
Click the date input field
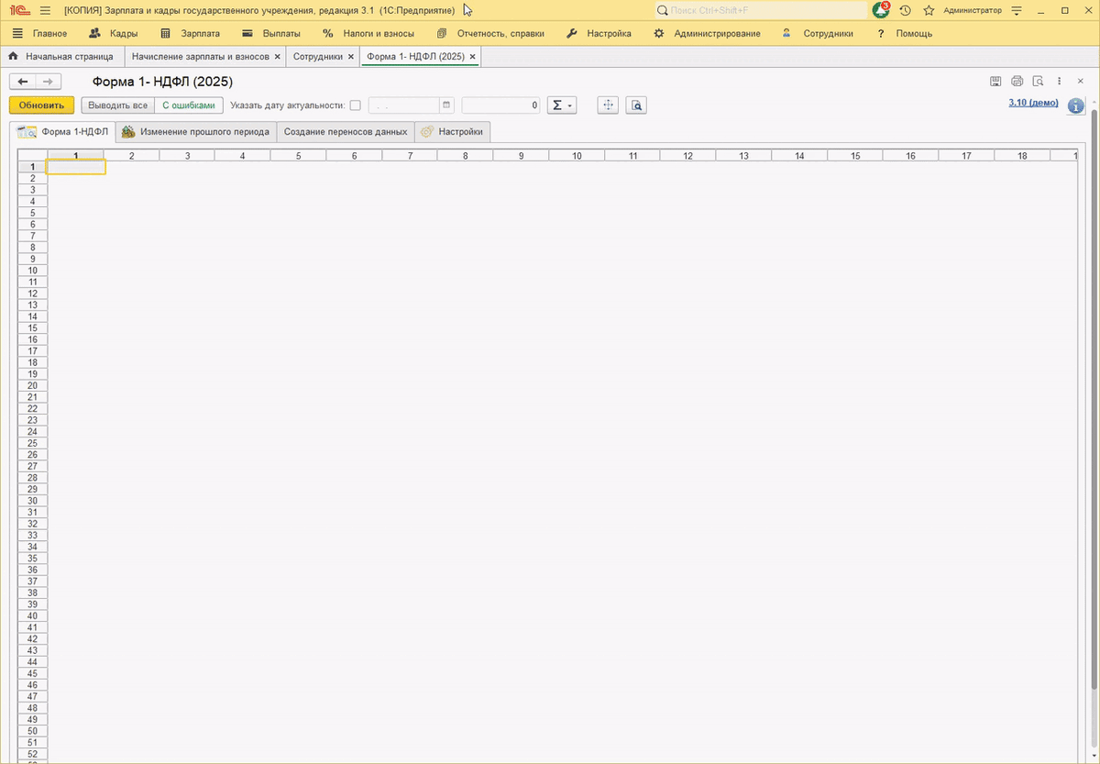click(403, 105)
